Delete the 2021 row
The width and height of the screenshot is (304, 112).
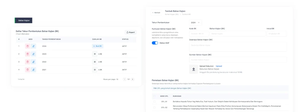pos(28,69)
